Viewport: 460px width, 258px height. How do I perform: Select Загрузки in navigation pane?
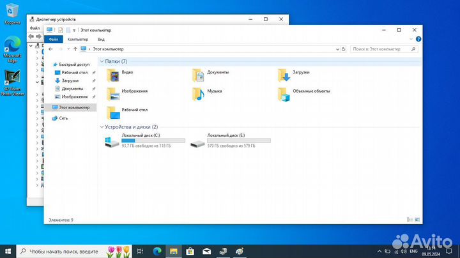pos(70,80)
